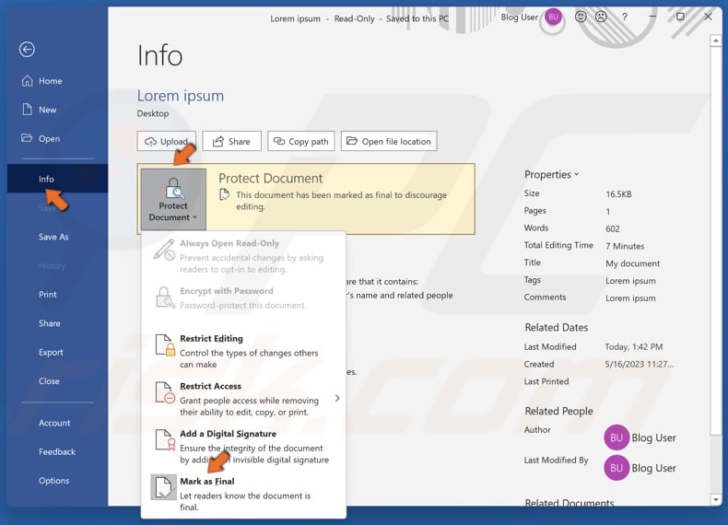728x525 pixels.
Task: Click the Restrict Access page icon
Action: (x=165, y=392)
